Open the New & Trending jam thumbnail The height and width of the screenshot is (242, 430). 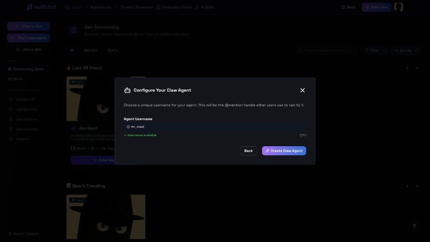pyautogui.click(x=106, y=217)
